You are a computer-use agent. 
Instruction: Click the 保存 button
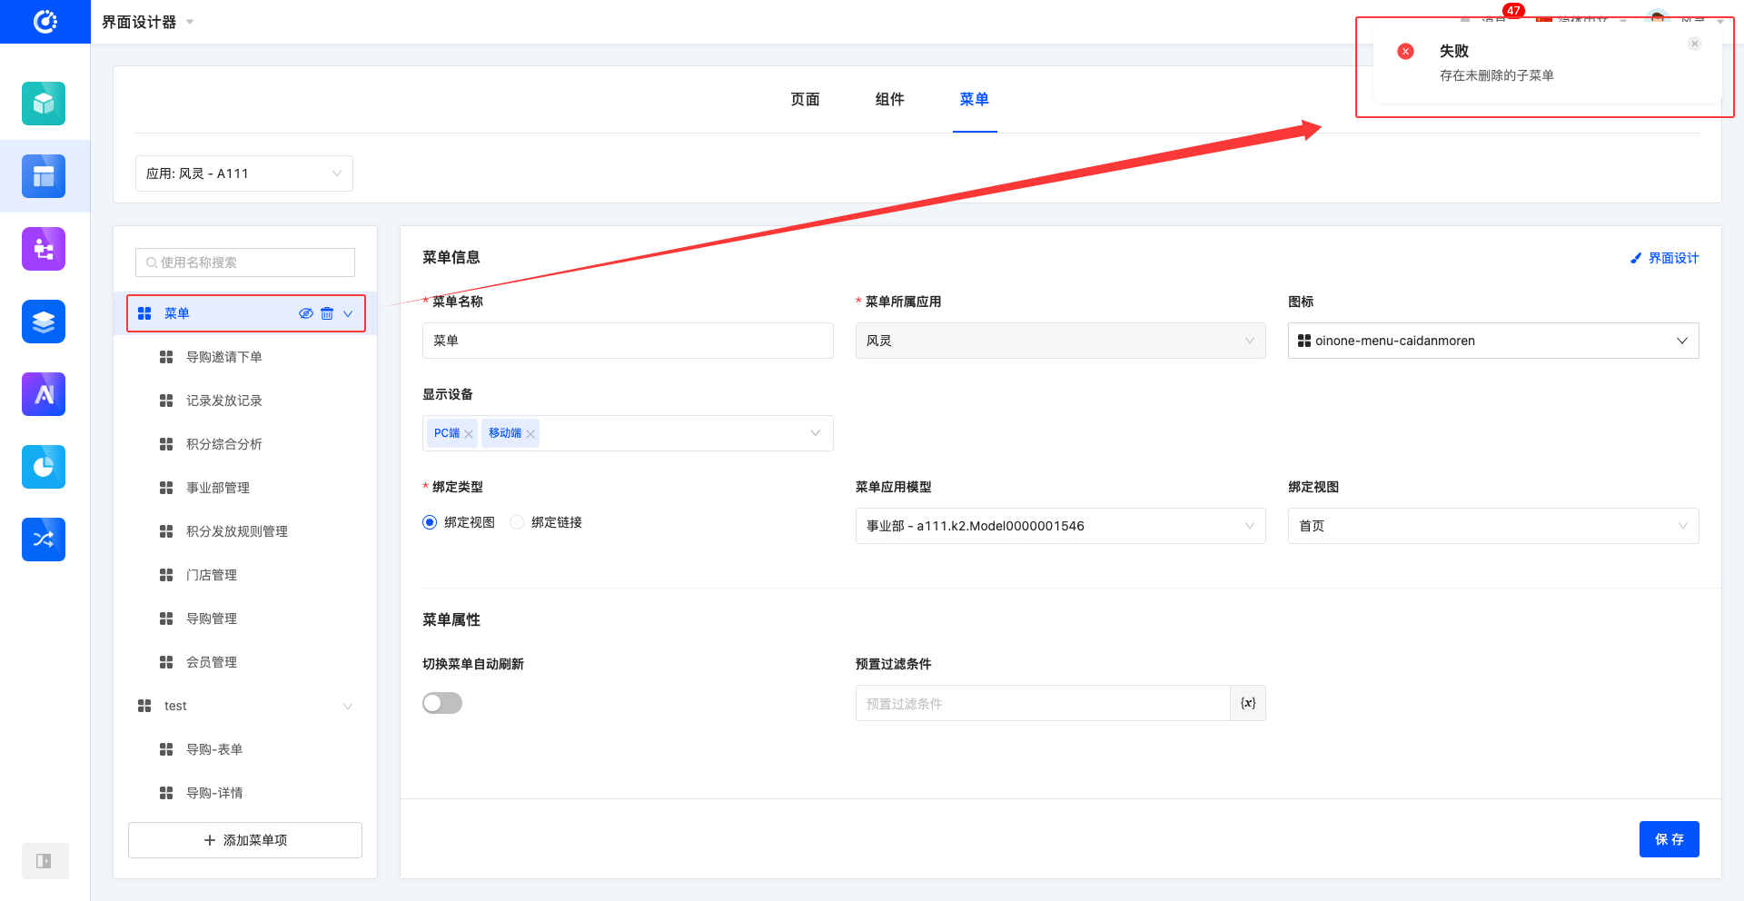pyautogui.click(x=1669, y=839)
